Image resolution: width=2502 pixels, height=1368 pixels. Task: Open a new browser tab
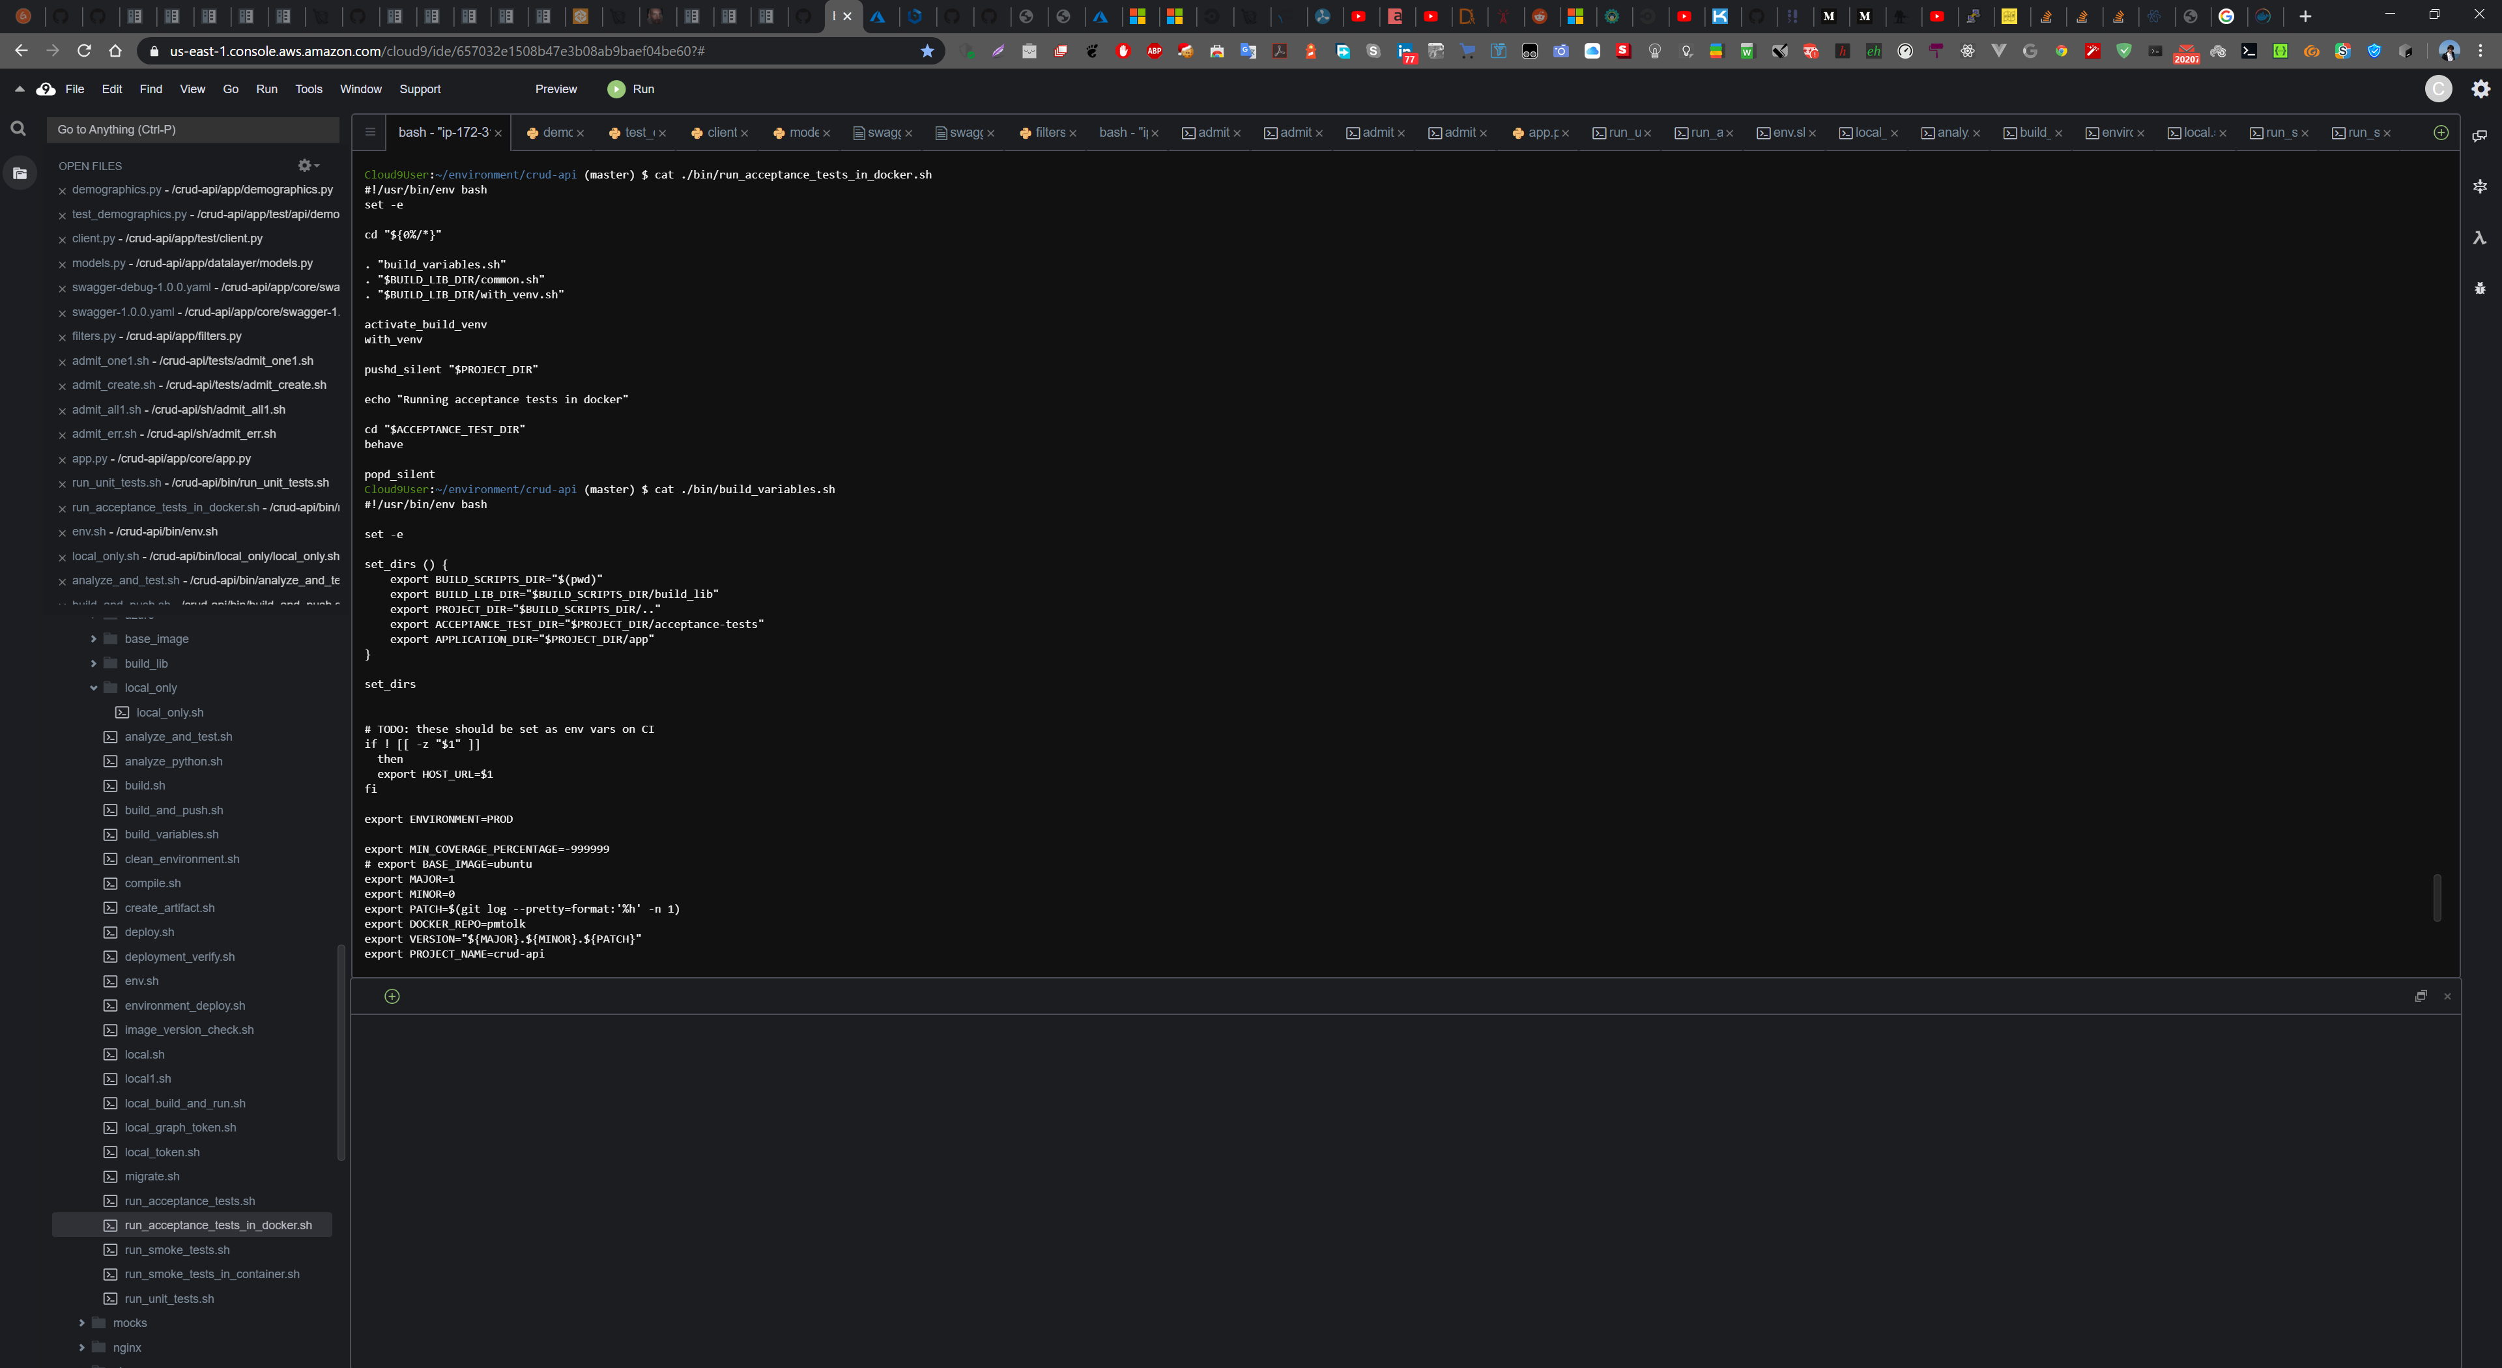coord(2305,16)
